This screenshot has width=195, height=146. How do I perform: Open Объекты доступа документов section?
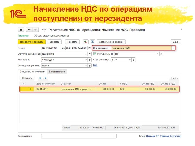[x=51, y=36]
